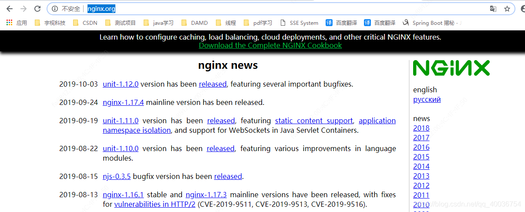Click the browser forward arrow
This screenshot has height=212, width=525.
(24, 9)
